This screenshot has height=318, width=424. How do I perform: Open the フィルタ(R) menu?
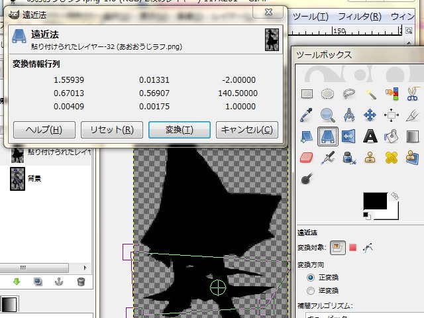pos(360,17)
